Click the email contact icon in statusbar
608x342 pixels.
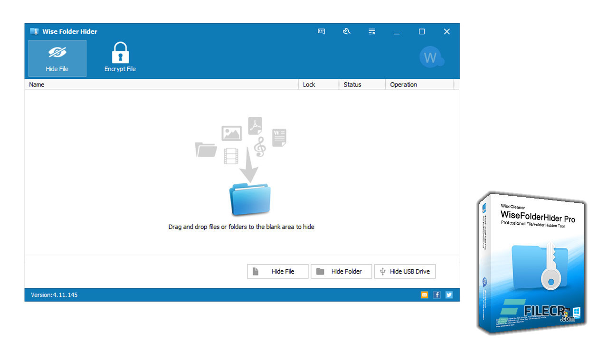pyautogui.click(x=424, y=294)
